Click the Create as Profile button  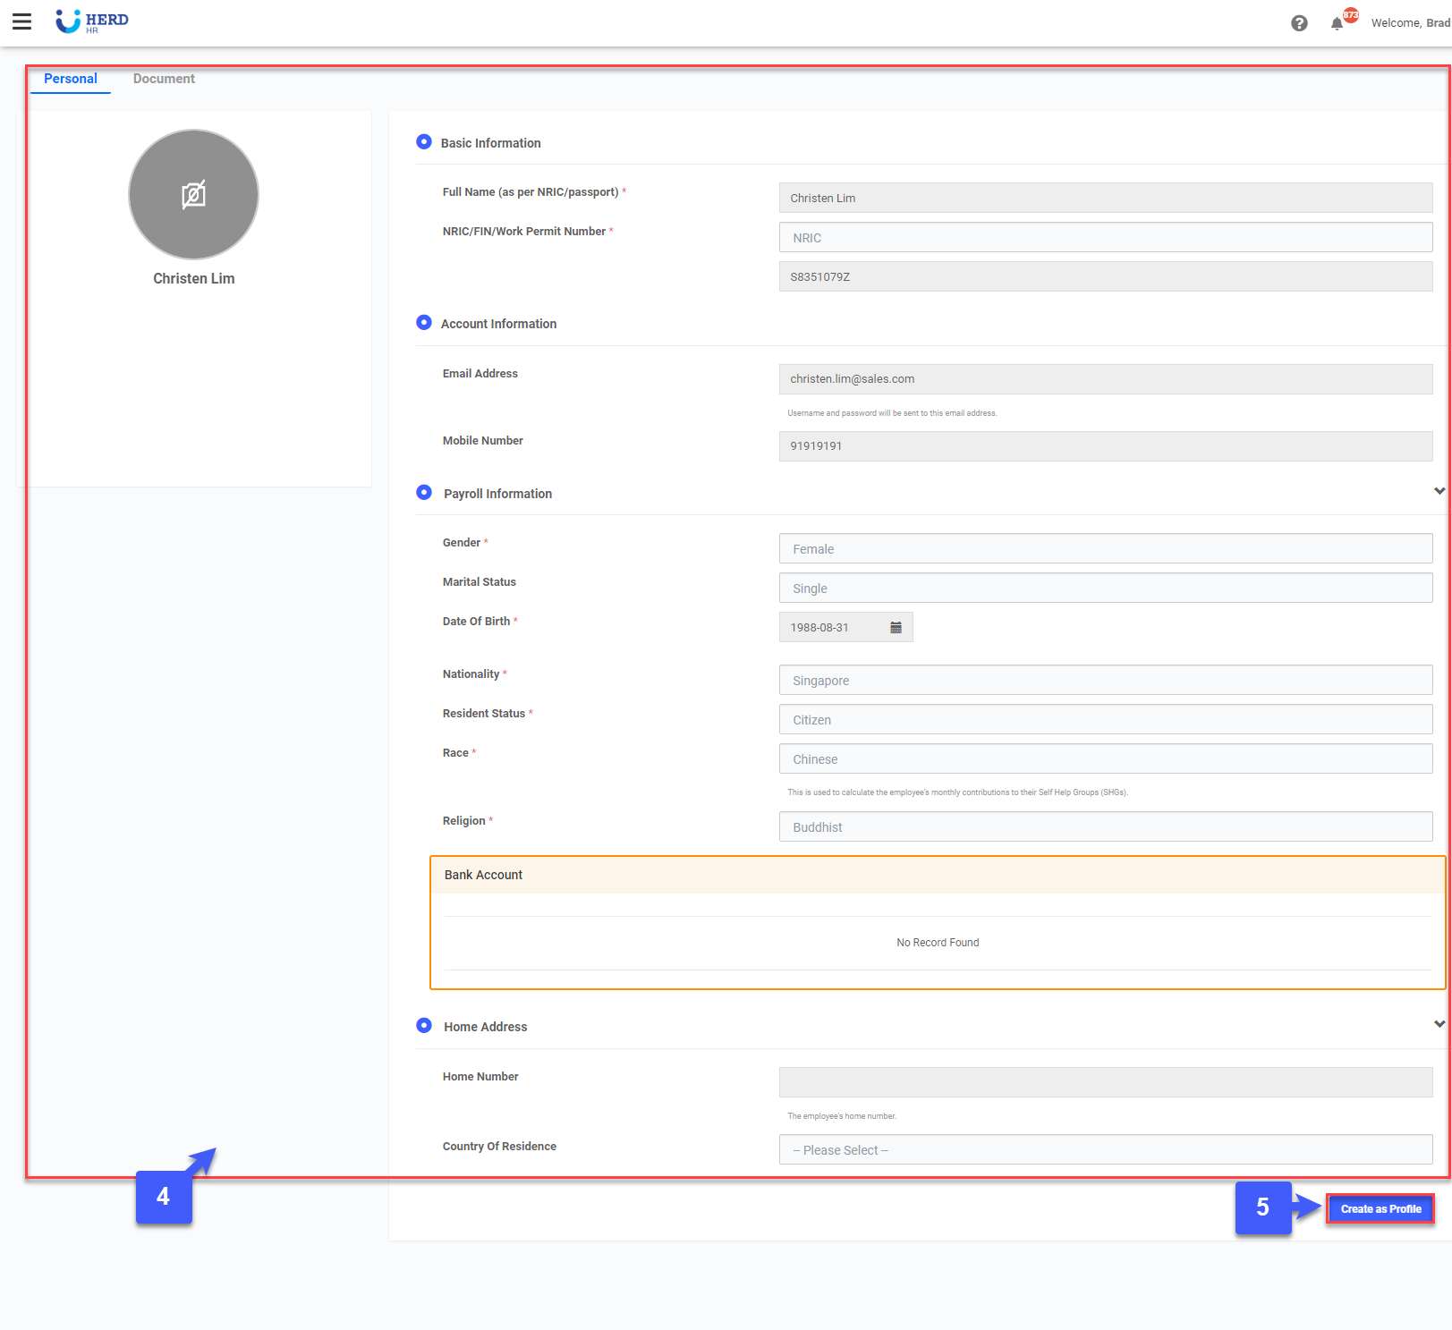point(1380,1208)
